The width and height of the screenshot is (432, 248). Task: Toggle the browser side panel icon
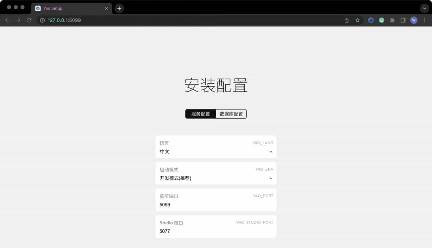click(x=403, y=20)
